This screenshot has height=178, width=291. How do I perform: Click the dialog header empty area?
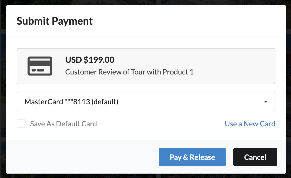coord(186,21)
